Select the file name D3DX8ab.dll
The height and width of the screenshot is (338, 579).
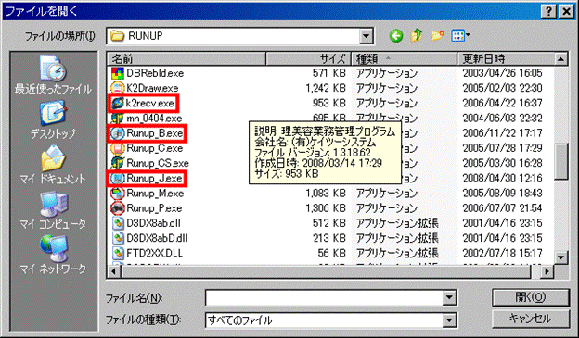(153, 223)
